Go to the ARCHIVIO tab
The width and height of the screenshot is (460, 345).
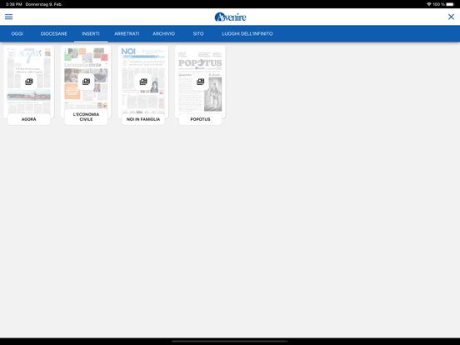[163, 33]
